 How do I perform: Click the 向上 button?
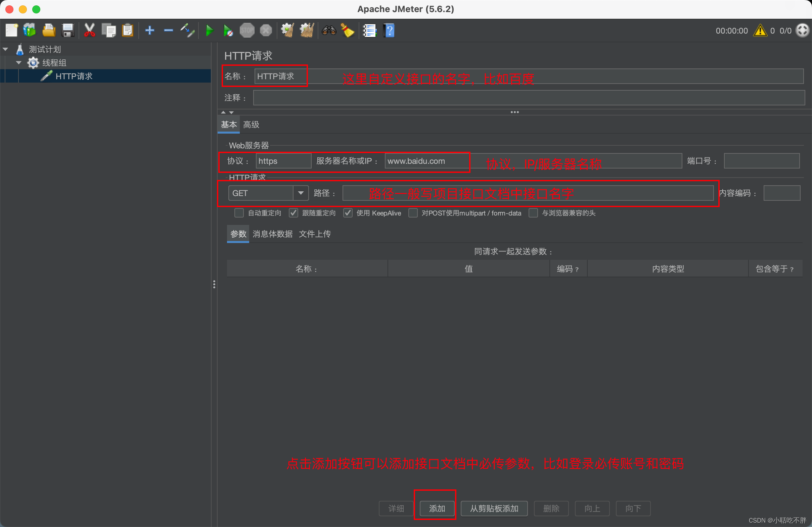(592, 509)
